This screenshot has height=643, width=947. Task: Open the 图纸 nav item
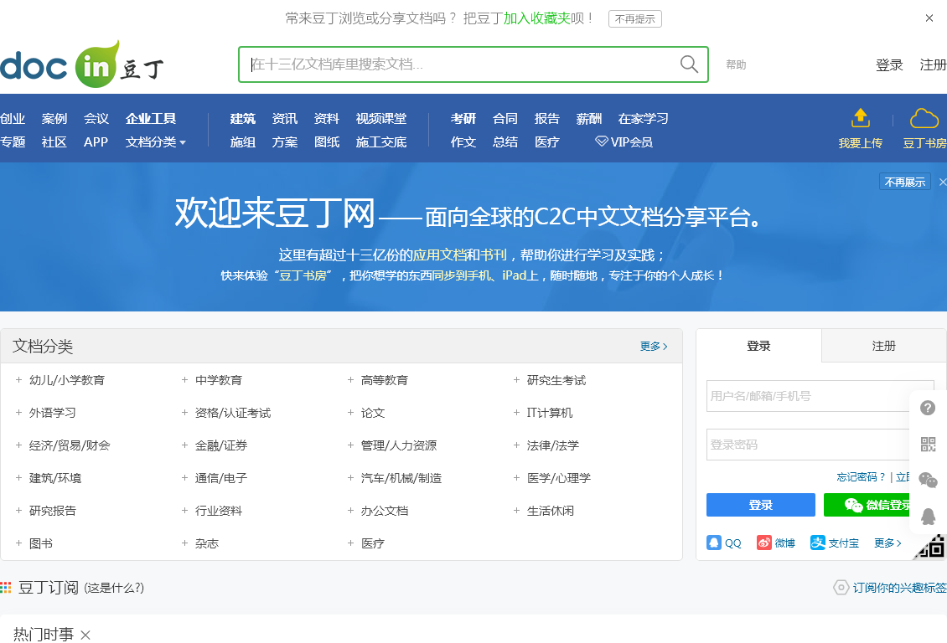[x=327, y=141]
